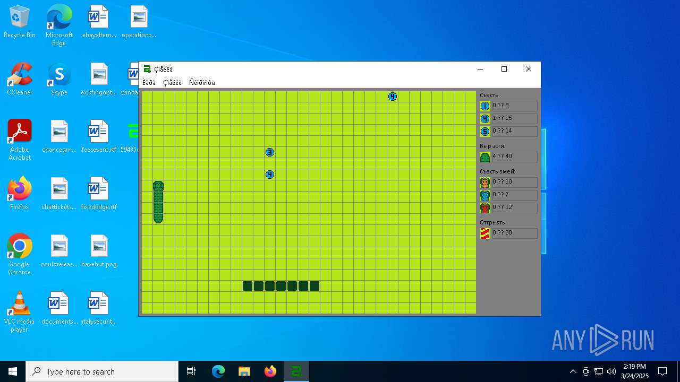Click the taskbar search box
The image size is (680, 382).
pyautogui.click(x=102, y=371)
